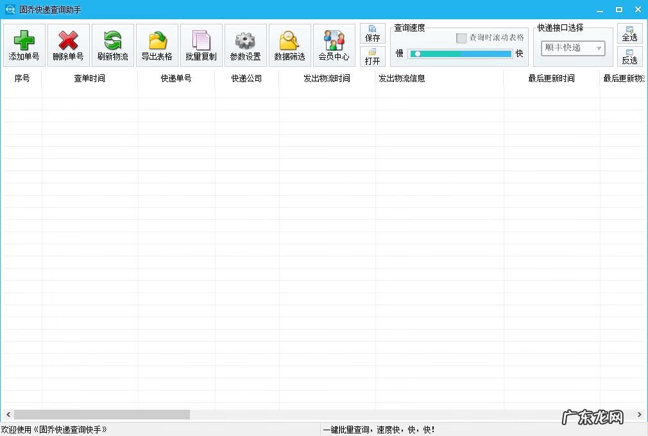This screenshot has height=436, width=648.
Task: Click the 批量复制 batch copy icon
Action: (201, 44)
